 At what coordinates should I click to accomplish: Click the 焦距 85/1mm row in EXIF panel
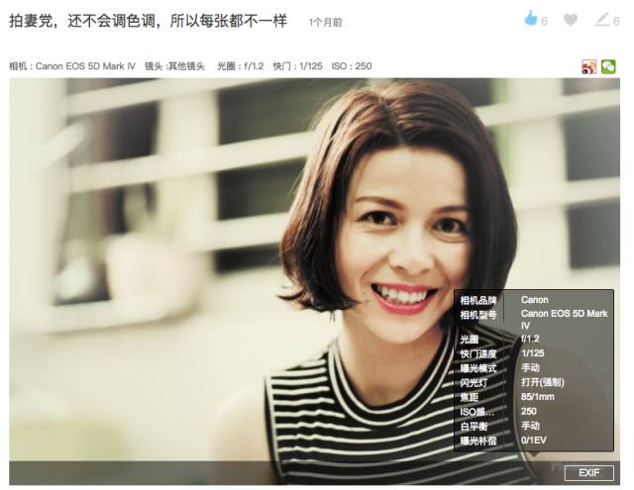(x=534, y=397)
